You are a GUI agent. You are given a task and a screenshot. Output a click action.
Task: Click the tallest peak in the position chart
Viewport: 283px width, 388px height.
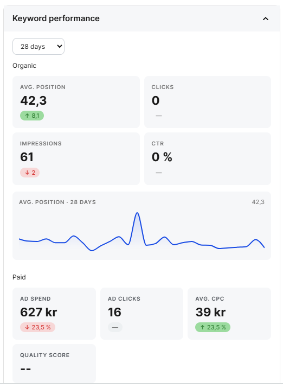click(x=137, y=213)
